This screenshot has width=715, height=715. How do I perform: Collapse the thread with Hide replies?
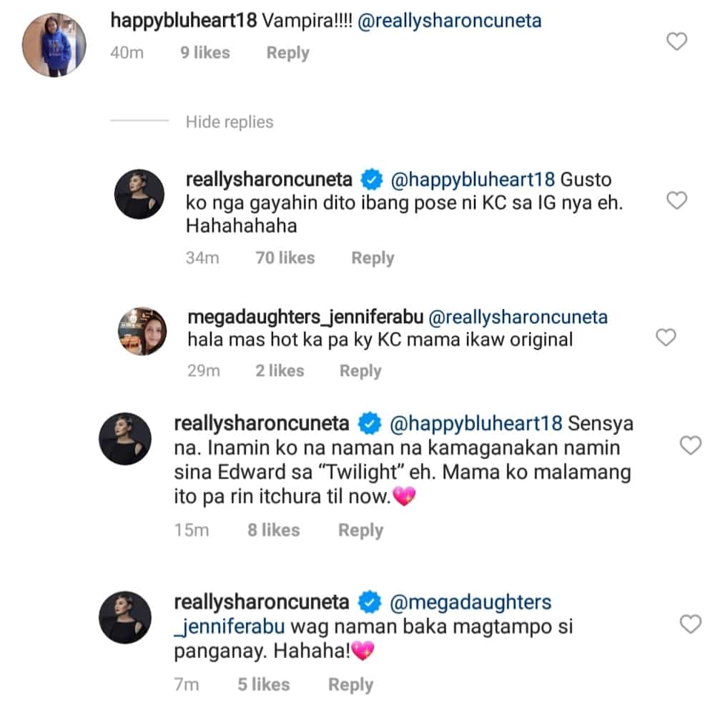point(230,122)
